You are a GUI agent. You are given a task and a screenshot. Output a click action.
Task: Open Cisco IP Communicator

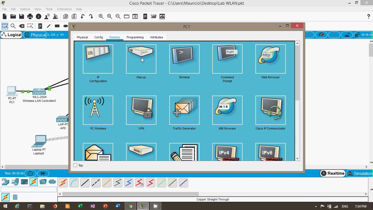[270, 110]
